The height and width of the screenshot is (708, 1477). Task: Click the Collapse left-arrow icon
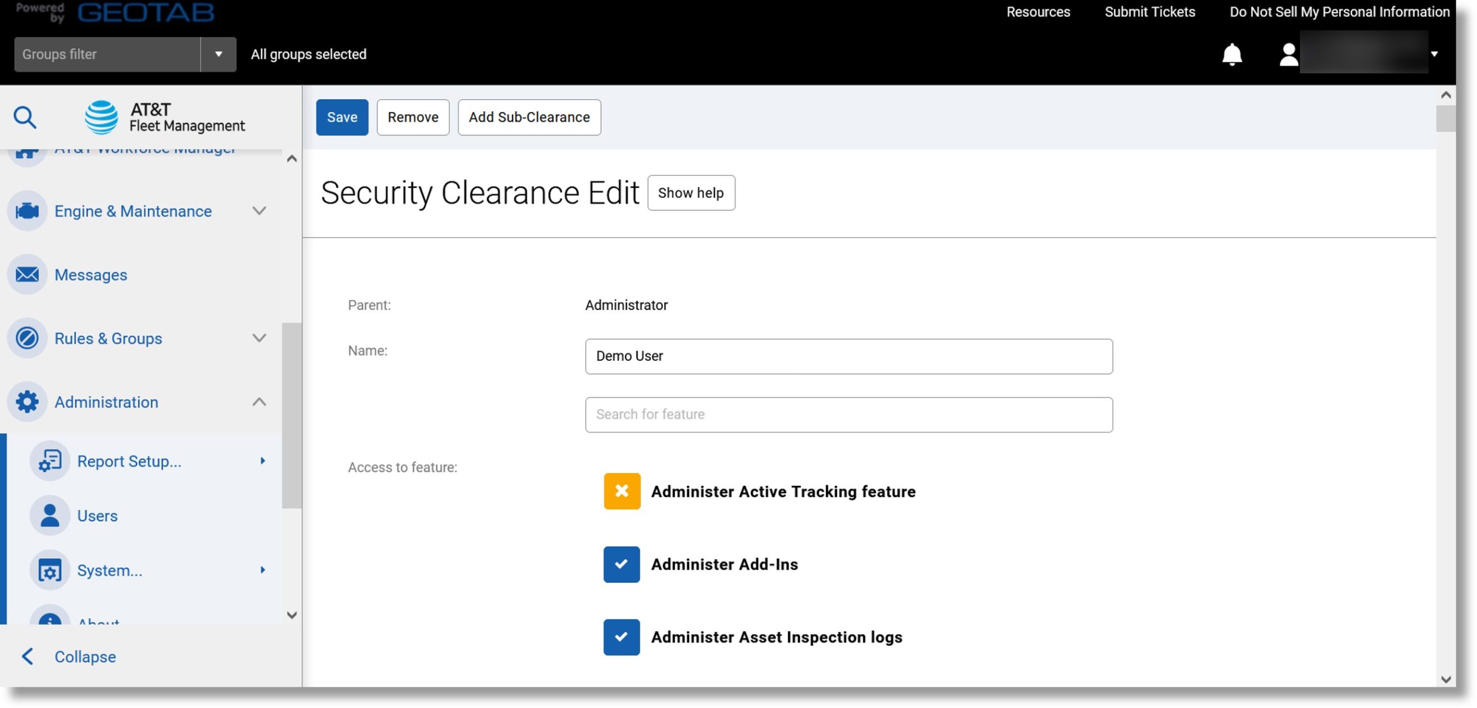[x=27, y=656]
